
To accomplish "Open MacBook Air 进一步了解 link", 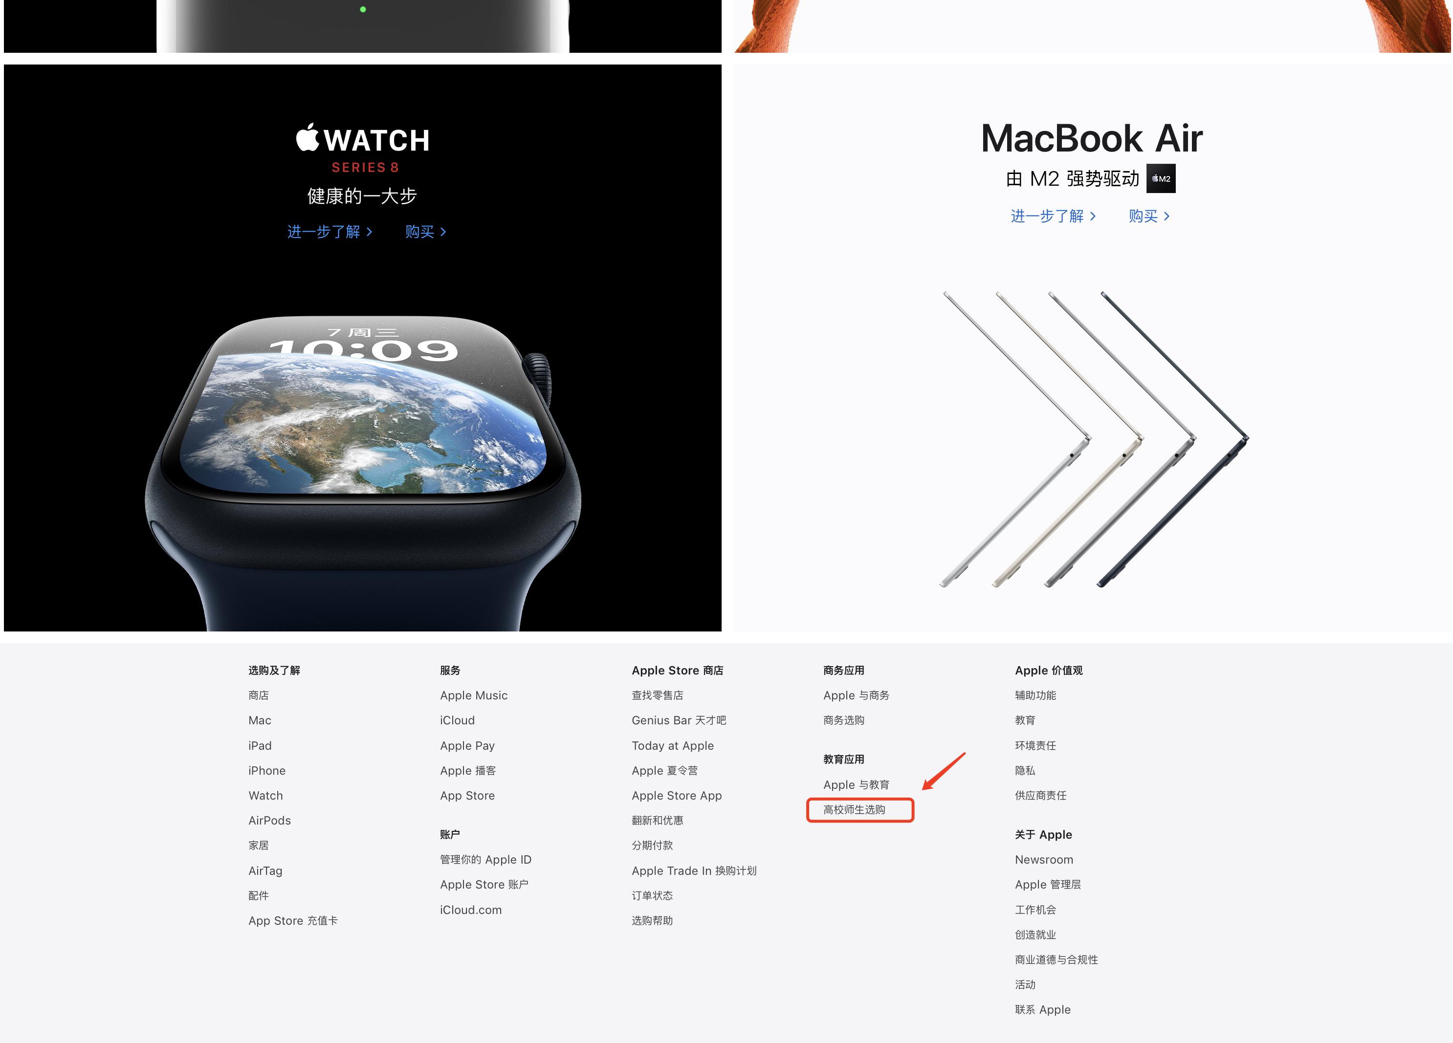I will 1053,217.
